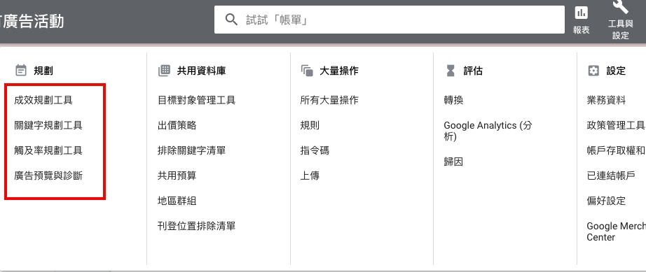Open 共用預算

177,176
